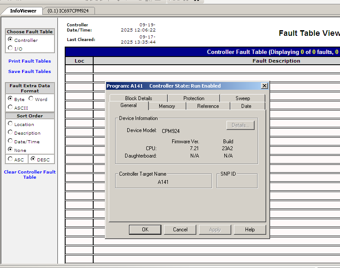Screen dimensions: 340x268
Task: Sort faults by Description
Action: tap(10, 132)
